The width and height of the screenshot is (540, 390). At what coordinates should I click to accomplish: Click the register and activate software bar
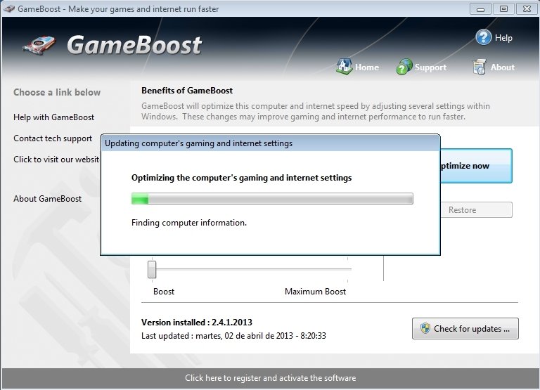270,378
